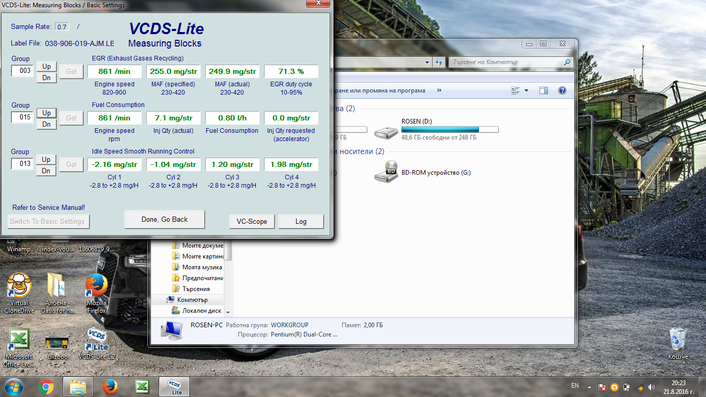This screenshot has width=706, height=397.
Task: Click the Chrome icon in the taskbar
Action: click(46, 387)
